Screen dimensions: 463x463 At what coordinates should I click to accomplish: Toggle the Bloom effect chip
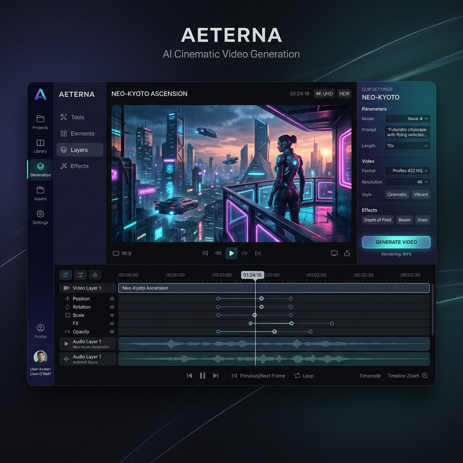(404, 220)
